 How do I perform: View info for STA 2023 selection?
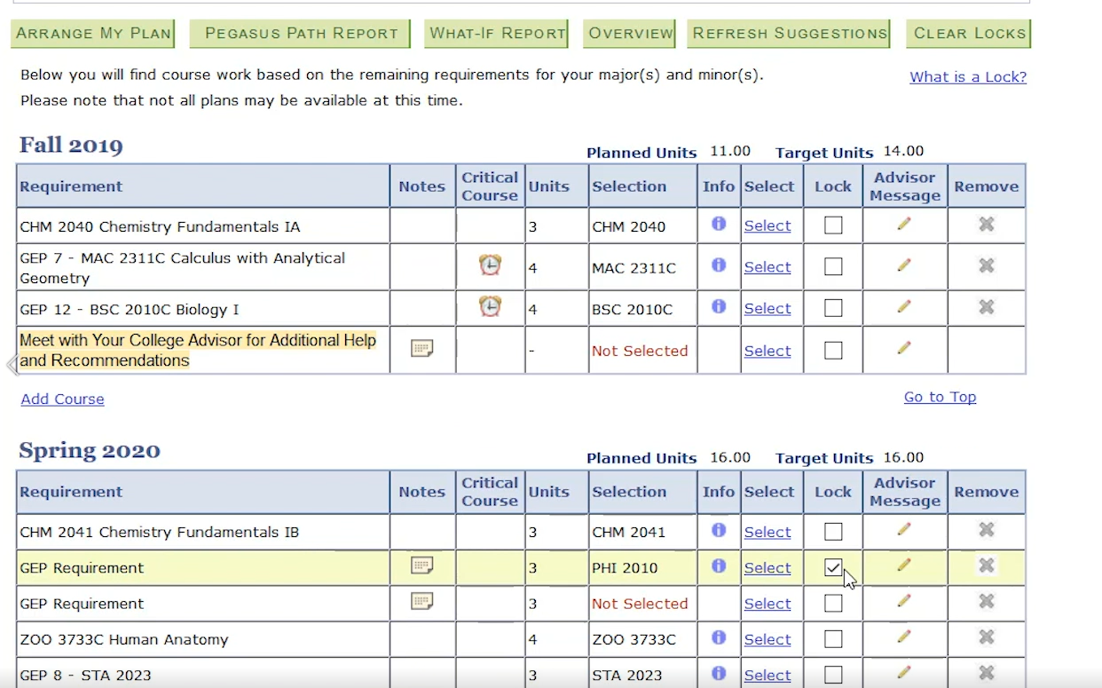[719, 673]
